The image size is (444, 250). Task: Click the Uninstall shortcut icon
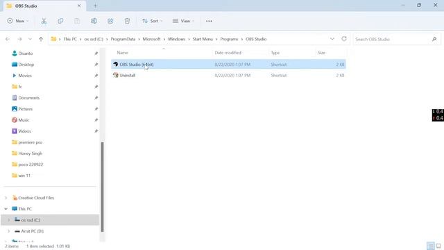coord(116,75)
